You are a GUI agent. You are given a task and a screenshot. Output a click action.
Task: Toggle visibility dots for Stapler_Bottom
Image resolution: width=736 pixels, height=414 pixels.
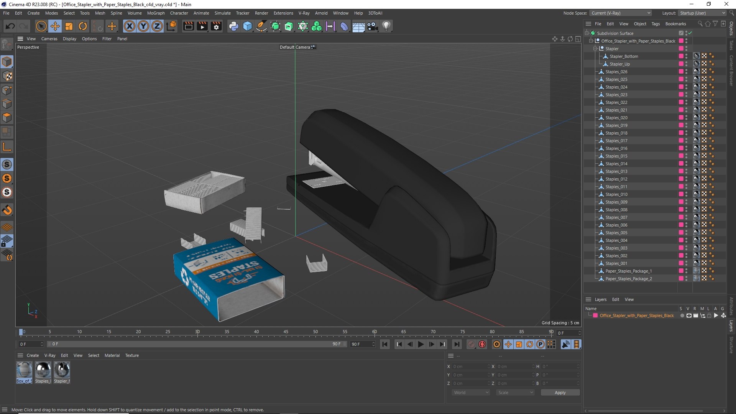[686, 56]
